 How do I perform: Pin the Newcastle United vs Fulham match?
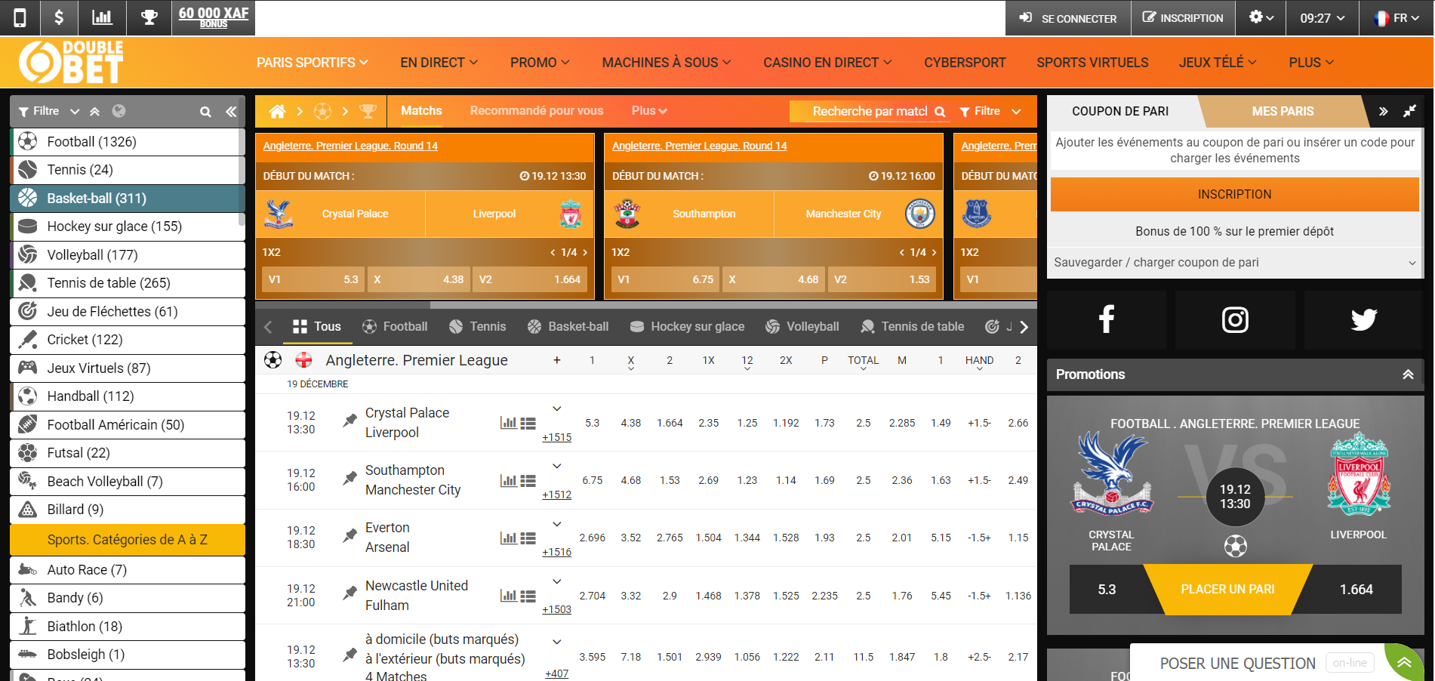pos(350,593)
